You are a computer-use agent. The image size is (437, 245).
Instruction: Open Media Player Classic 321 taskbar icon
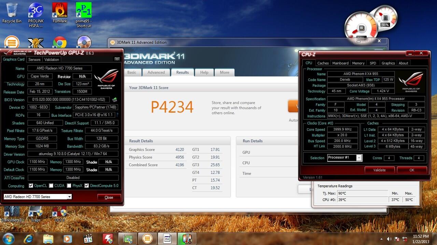tap(88, 238)
